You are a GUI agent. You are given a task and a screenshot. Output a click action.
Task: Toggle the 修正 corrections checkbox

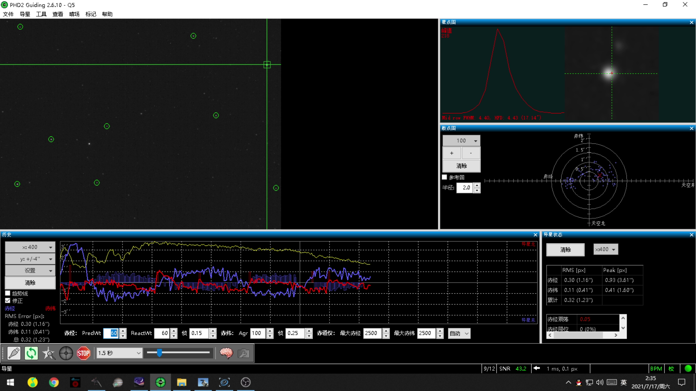8,300
